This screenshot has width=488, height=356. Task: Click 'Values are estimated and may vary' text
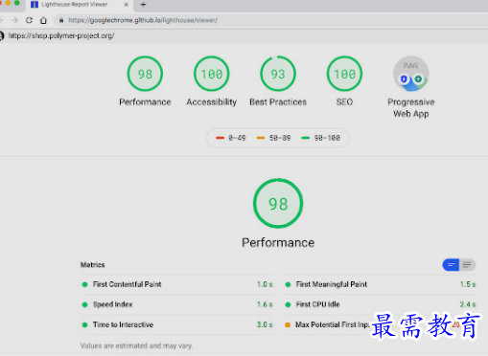click(136, 345)
